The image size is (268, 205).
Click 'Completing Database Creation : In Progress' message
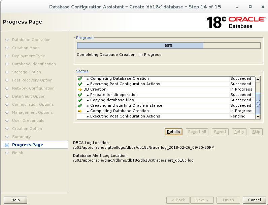click(119, 55)
